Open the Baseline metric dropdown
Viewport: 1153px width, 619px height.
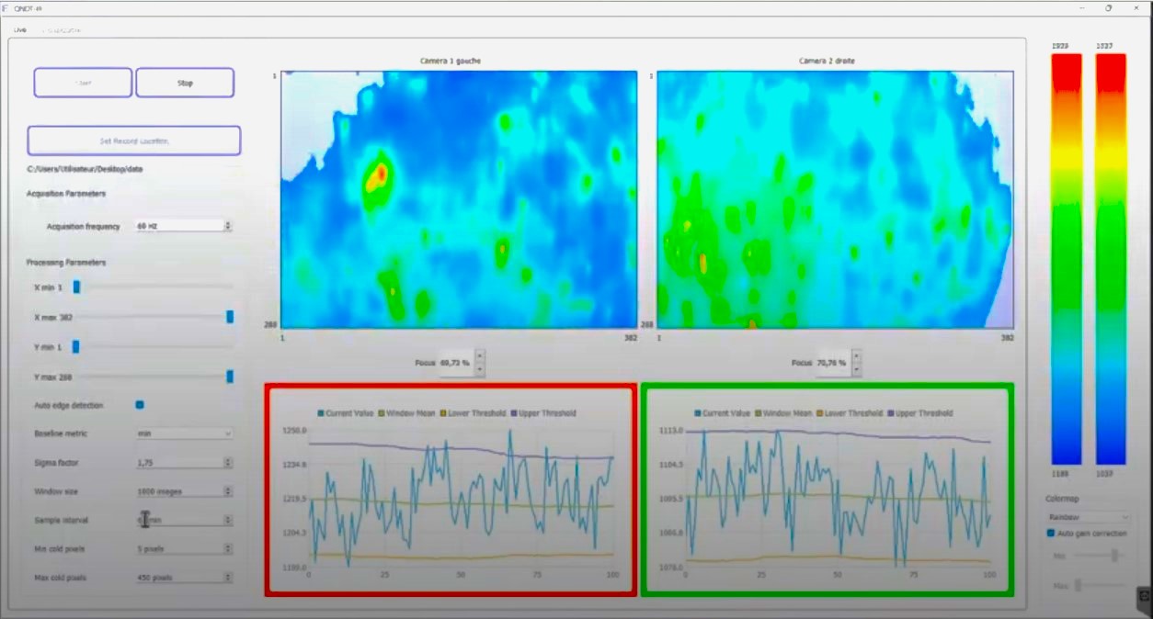point(184,433)
